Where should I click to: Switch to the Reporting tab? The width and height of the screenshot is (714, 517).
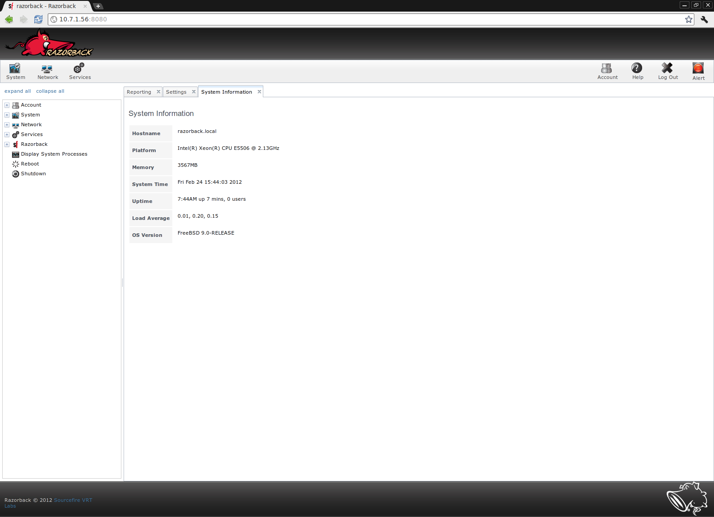coord(139,91)
